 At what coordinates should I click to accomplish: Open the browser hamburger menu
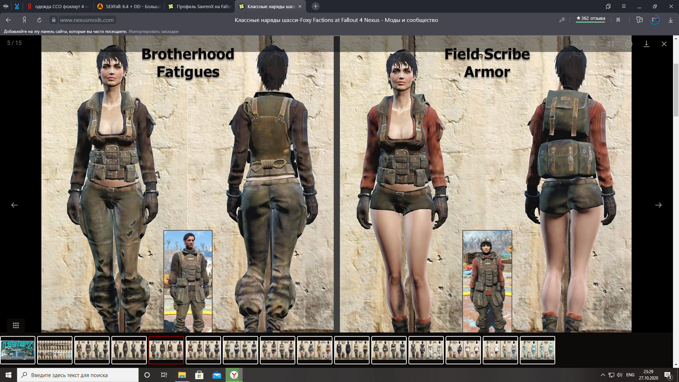[624, 6]
